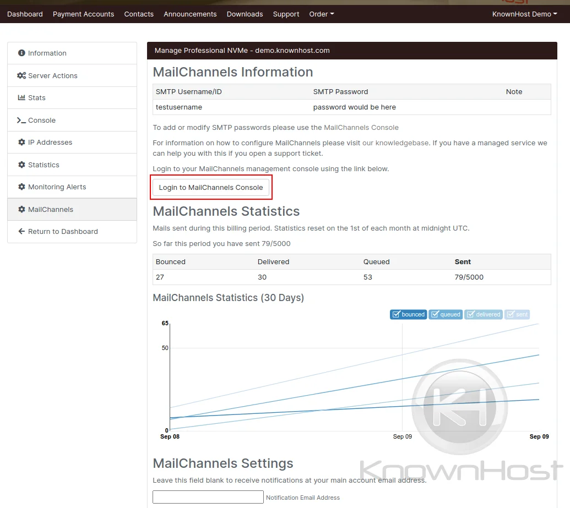Toggle the delivered series checkbox in chart
The height and width of the screenshot is (508, 570).
(470, 314)
